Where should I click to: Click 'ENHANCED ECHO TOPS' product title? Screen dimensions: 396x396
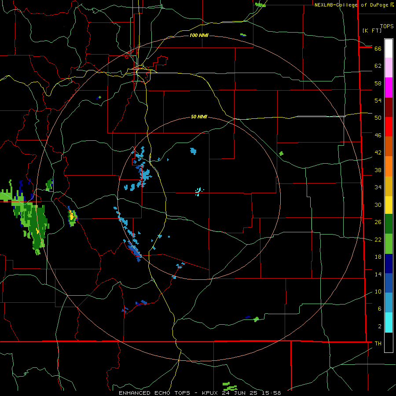pos(154,393)
